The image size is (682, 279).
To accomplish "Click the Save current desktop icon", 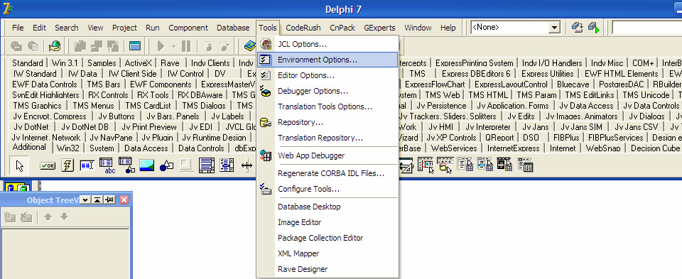I will coord(577,28).
